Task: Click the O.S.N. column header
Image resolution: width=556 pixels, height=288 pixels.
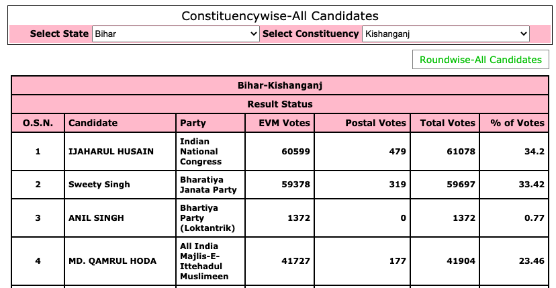Action: [38, 123]
